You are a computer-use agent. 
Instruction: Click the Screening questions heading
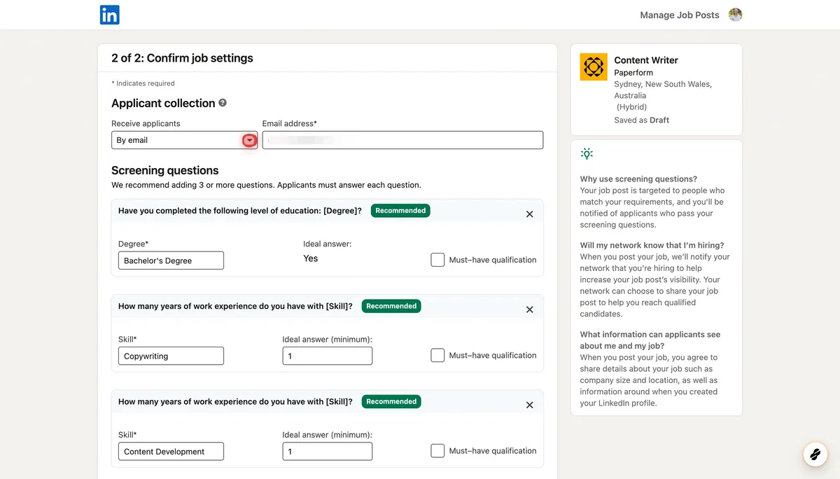165,170
